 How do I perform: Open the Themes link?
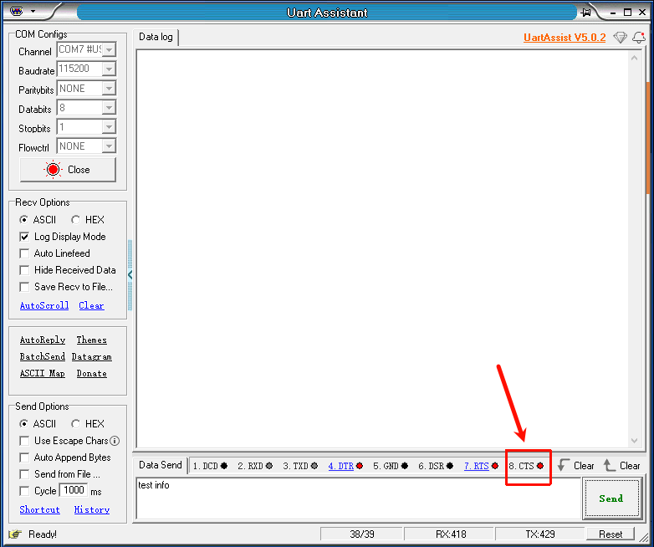[91, 340]
